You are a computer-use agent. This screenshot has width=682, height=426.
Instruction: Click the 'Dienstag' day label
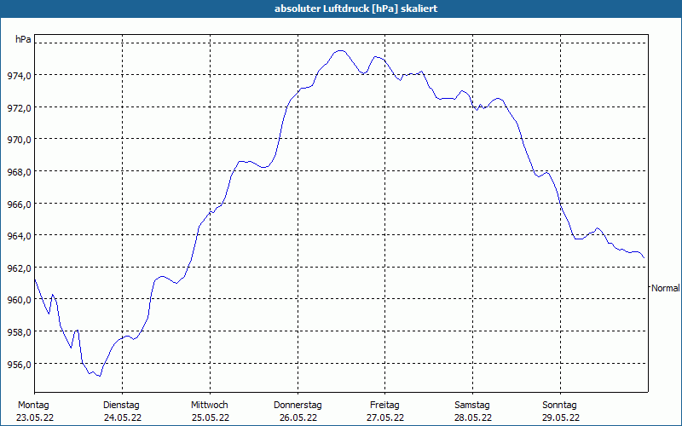click(x=121, y=406)
